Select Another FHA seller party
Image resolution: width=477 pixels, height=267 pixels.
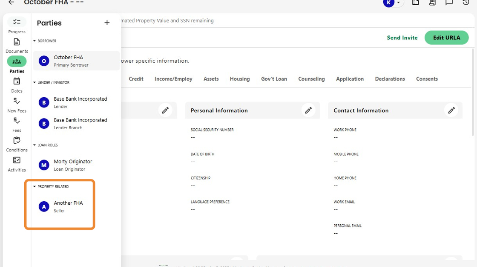68,206
